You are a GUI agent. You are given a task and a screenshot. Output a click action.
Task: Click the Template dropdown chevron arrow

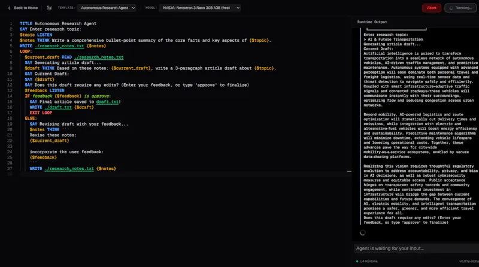coord(133,8)
